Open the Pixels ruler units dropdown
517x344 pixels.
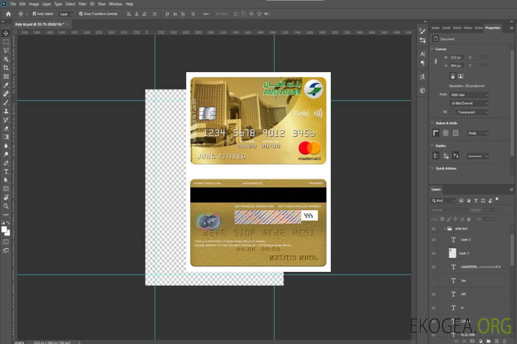point(478,133)
